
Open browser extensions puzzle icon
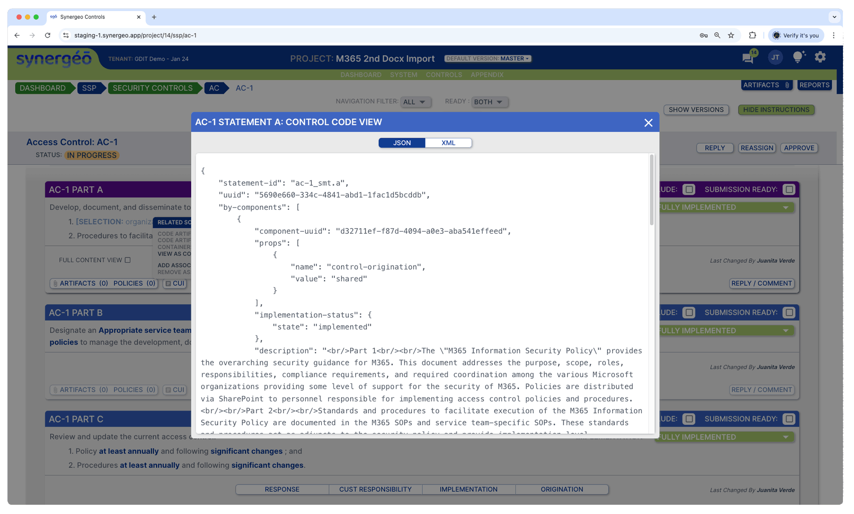752,35
